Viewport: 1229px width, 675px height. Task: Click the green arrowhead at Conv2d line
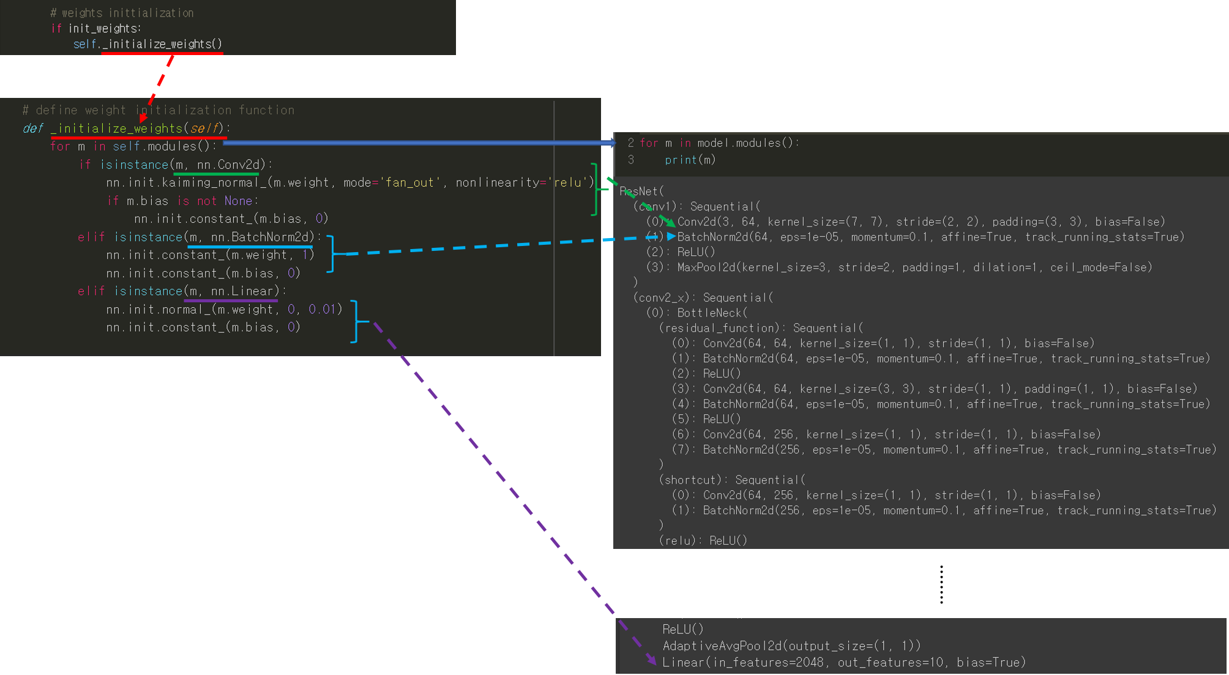click(x=670, y=223)
